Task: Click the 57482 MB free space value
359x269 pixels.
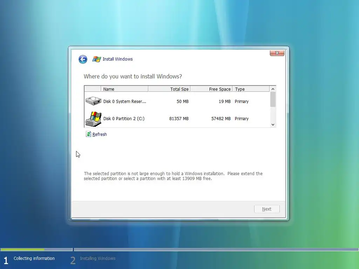Action: [x=221, y=118]
